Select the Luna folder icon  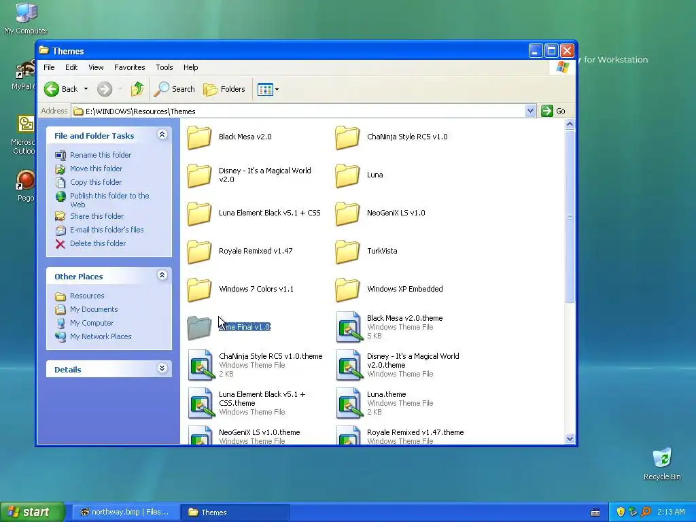[347, 175]
